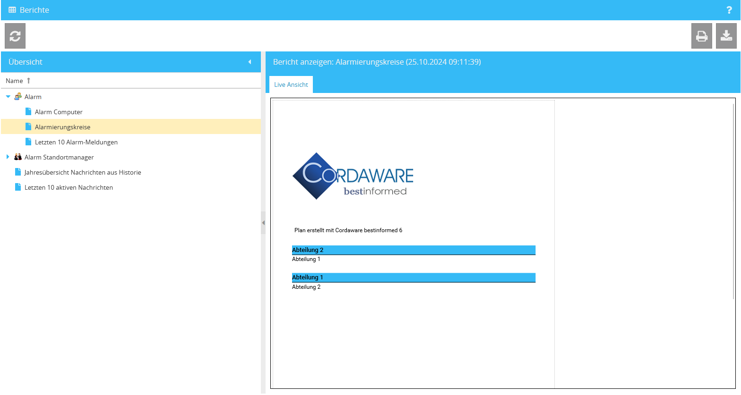The width and height of the screenshot is (741, 395).
Task: Download the report file
Action: [726, 36]
